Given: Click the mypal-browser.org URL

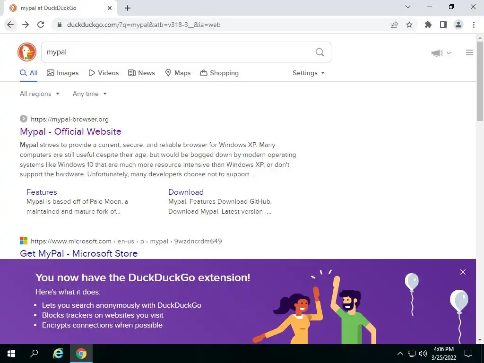Looking at the screenshot, I should (x=70, y=119).
